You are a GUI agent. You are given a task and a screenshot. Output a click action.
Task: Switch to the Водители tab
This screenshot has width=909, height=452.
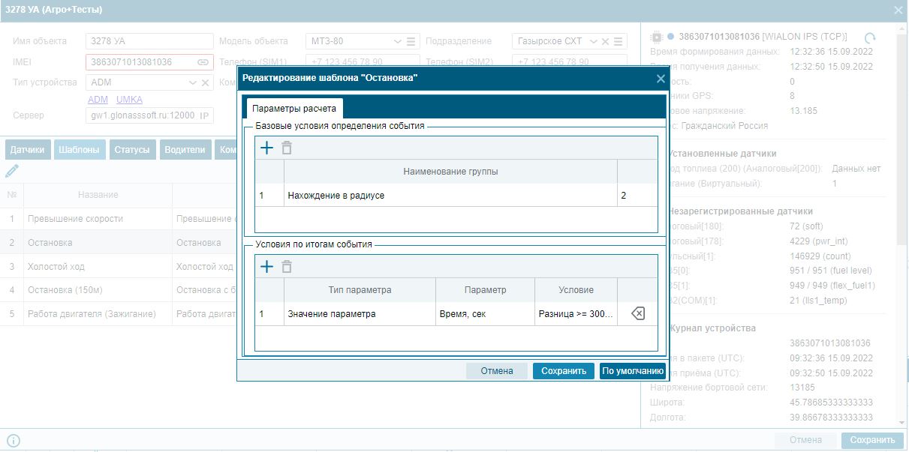pyautogui.click(x=185, y=149)
